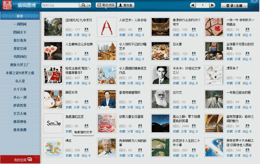Click the search works input field
This screenshot has height=164, width=260.
click(x=60, y=5)
